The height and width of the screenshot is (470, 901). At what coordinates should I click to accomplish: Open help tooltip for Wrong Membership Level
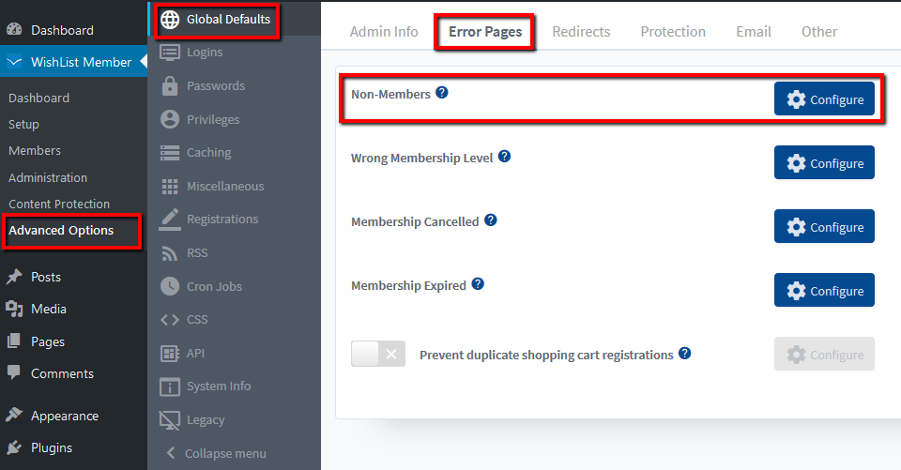tap(505, 157)
